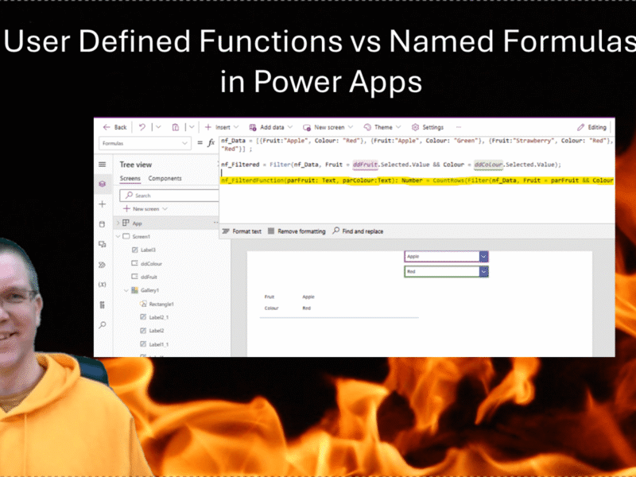Select Label2 in the tree
The height and width of the screenshot is (477, 636).
[156, 331]
